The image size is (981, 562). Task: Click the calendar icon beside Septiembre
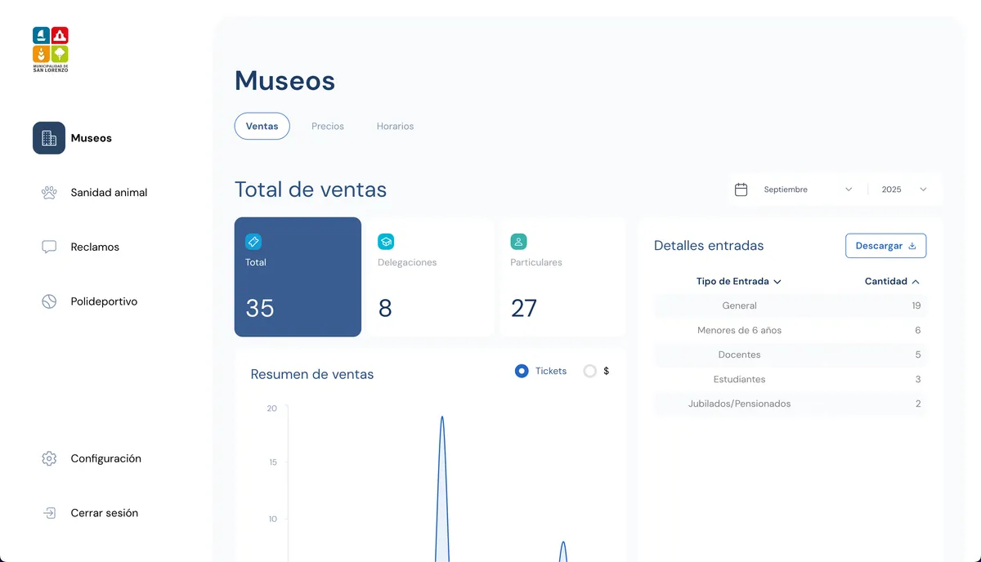coord(741,190)
